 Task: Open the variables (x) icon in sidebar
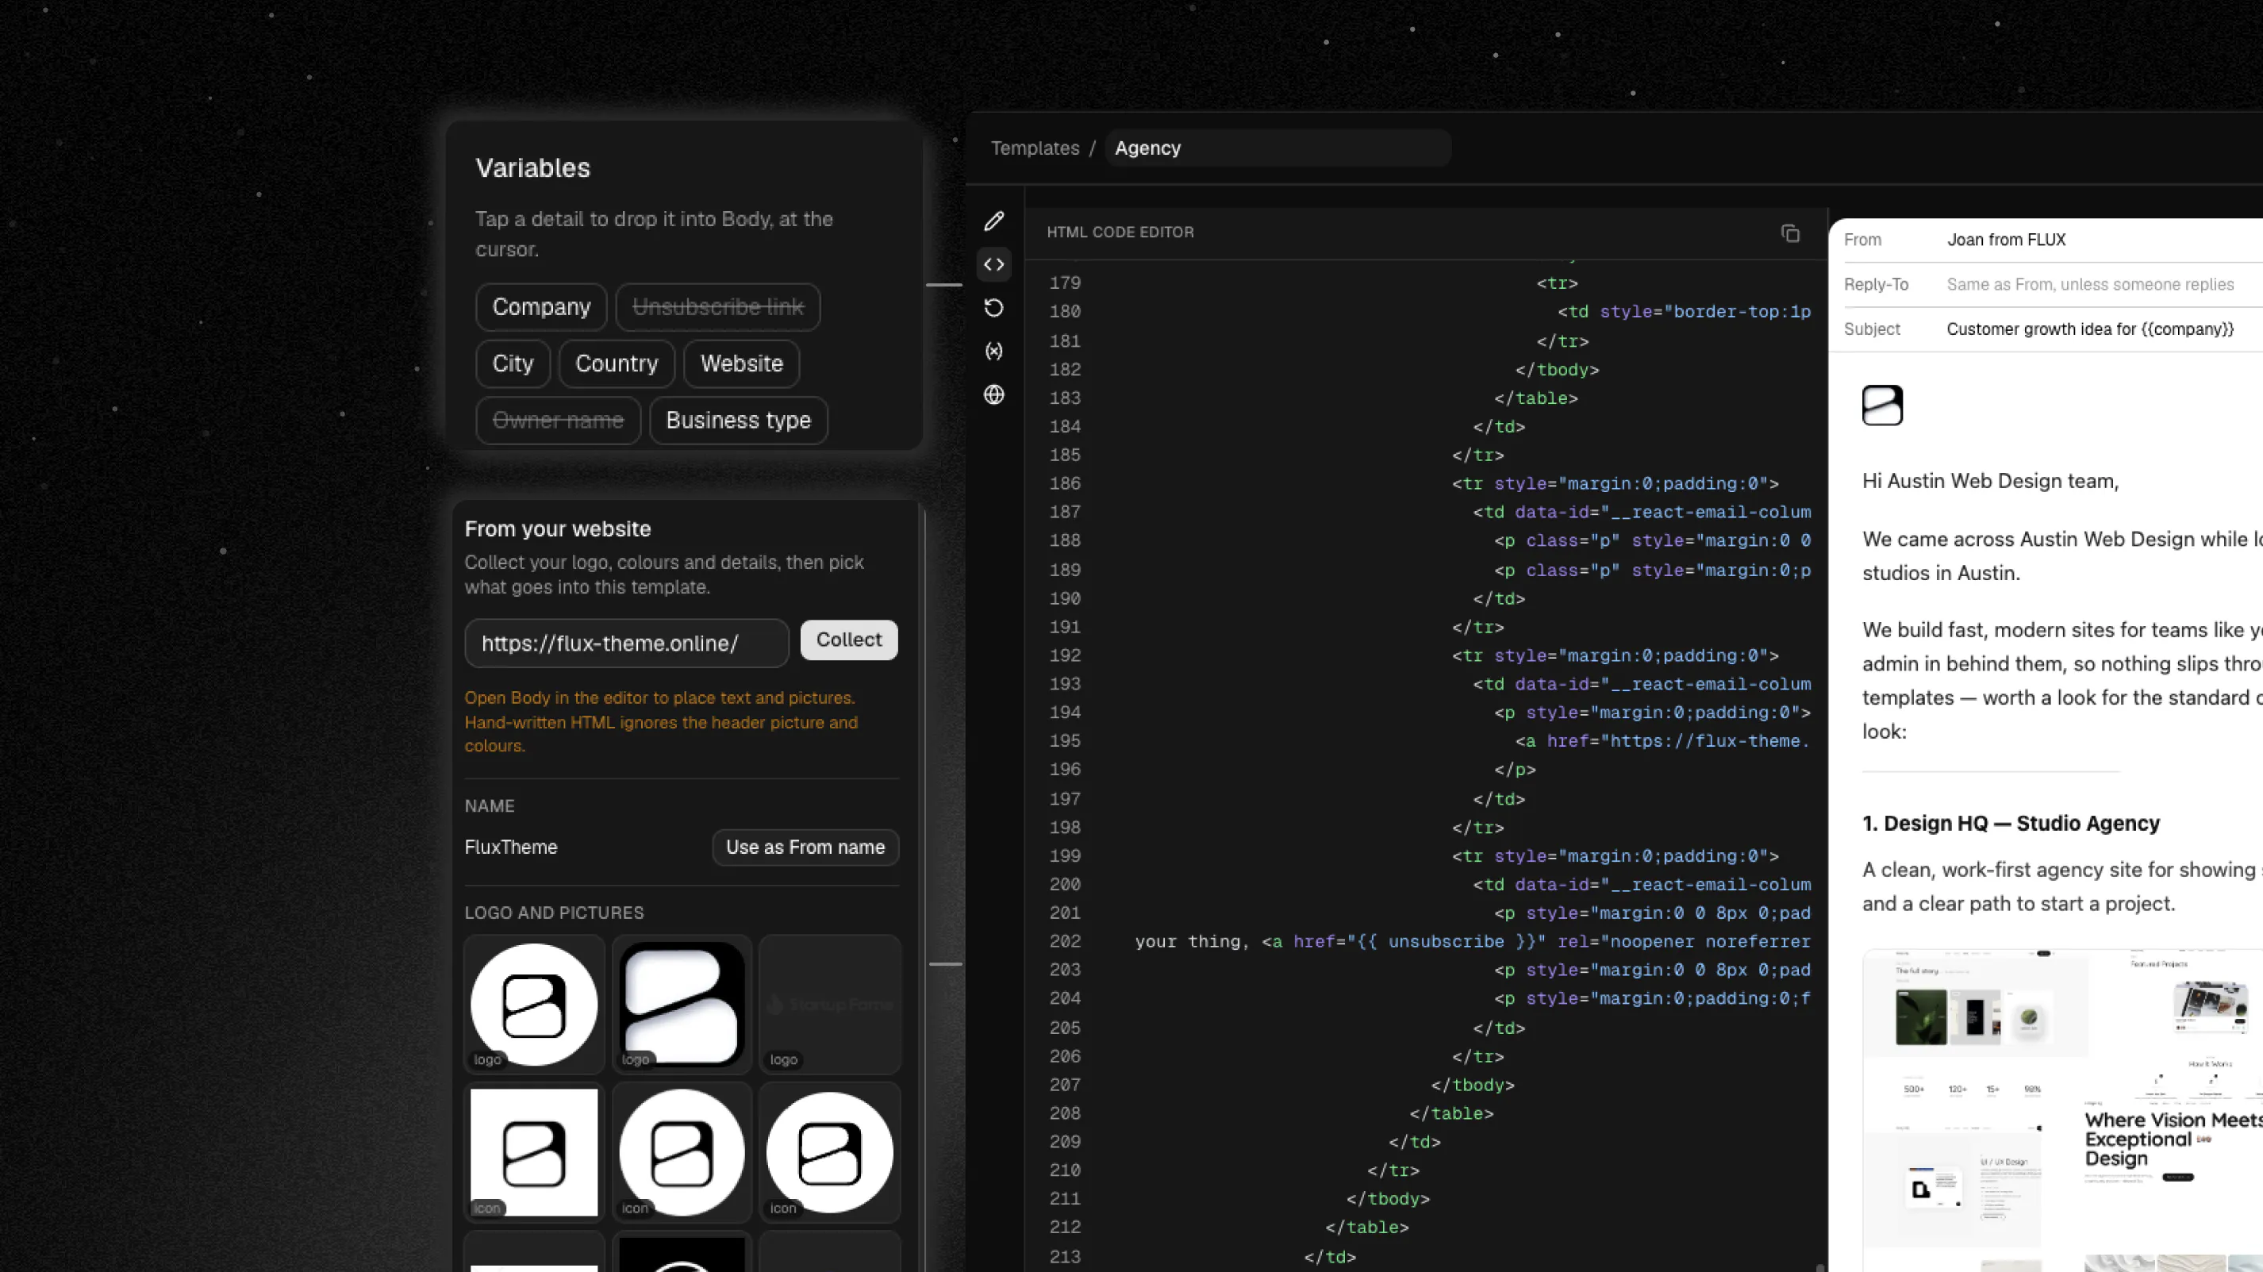tap(993, 352)
